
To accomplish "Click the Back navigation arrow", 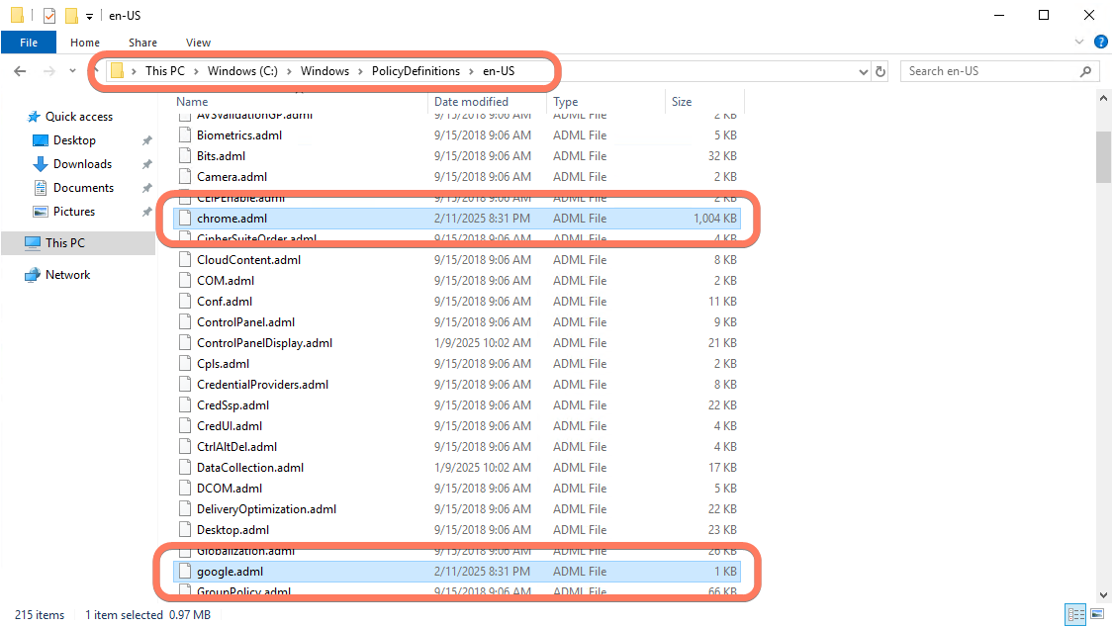I will (x=20, y=71).
